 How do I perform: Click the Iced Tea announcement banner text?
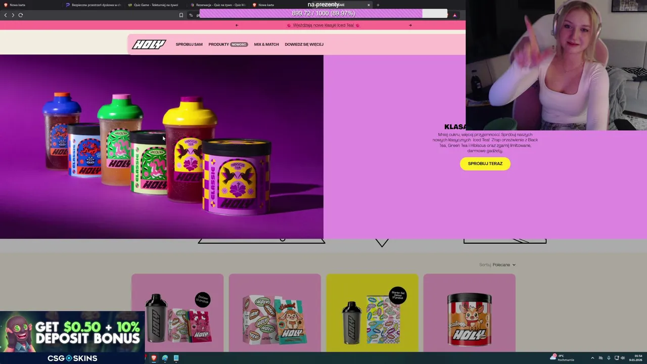pos(323,25)
